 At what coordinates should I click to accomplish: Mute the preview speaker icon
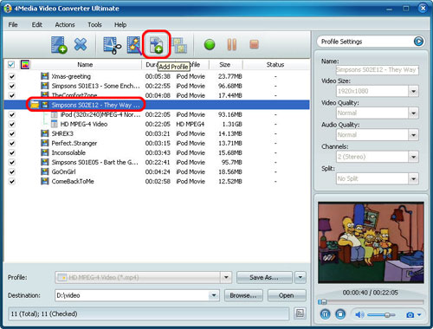[359, 314]
